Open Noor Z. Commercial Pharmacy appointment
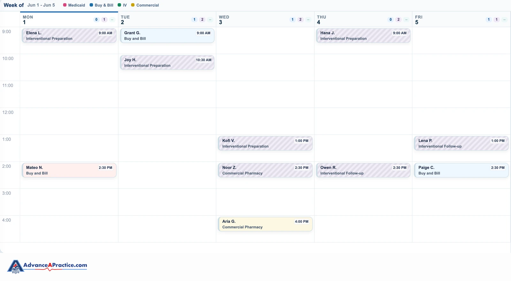Viewport: 511px width, 281px height. point(265,170)
